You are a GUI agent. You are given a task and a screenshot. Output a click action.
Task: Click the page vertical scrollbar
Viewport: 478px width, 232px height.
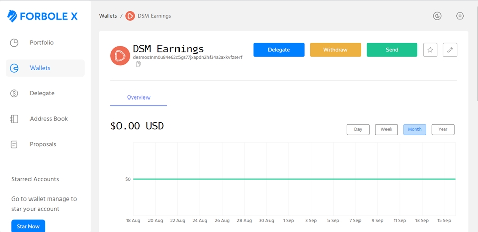pos(476,50)
